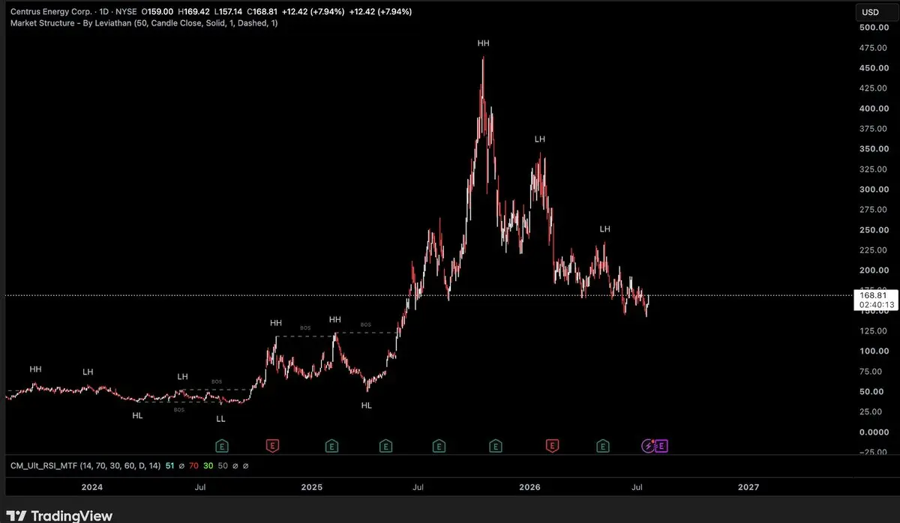Open the green earnings marker near February 2025

click(331, 447)
